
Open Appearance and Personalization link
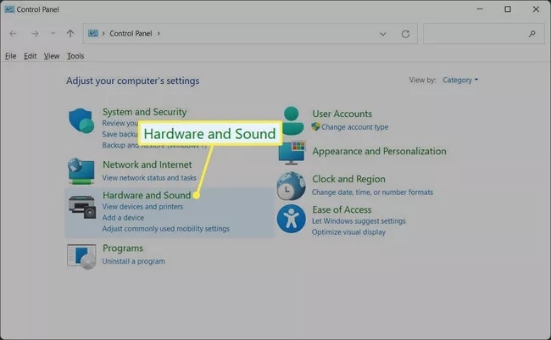tap(379, 151)
